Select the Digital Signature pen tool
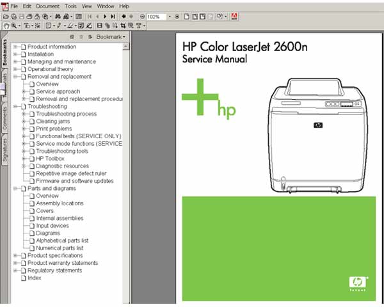 pyautogui.click(x=90, y=26)
